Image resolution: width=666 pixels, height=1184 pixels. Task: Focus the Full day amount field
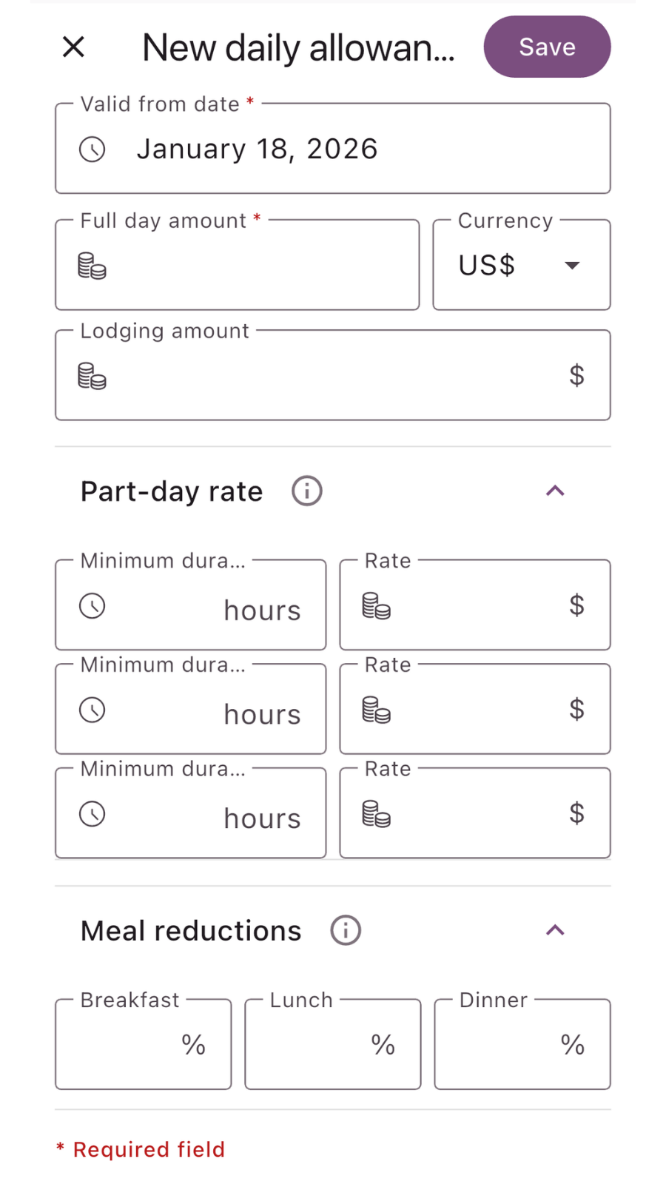tap(252, 266)
